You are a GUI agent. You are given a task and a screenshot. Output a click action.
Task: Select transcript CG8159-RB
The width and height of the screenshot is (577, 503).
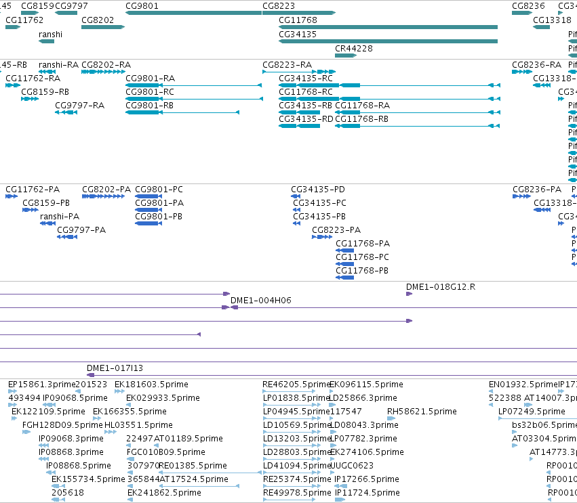point(45,92)
